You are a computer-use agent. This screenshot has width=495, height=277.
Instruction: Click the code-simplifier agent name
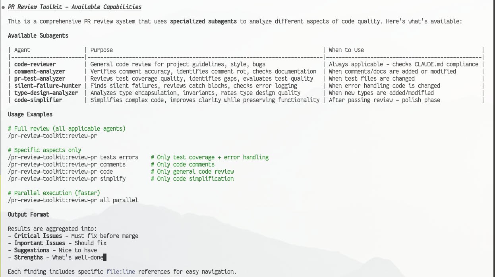38,100
